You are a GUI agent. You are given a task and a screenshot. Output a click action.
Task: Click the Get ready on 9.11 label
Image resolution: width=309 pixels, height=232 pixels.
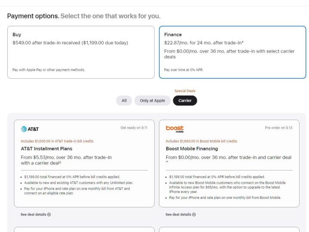click(x=135, y=128)
